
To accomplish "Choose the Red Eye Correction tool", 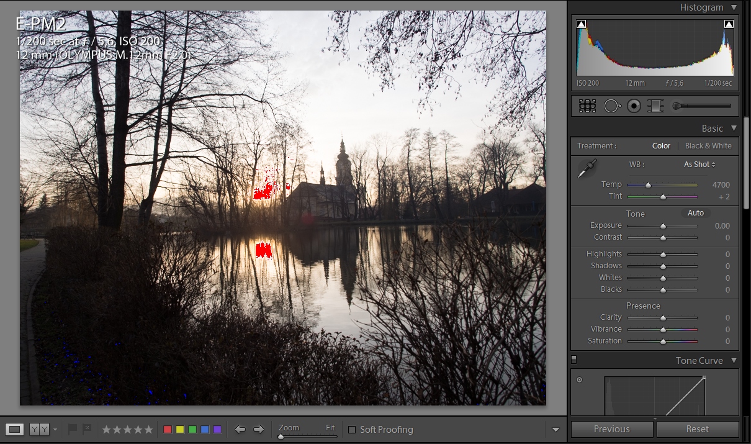I will [x=634, y=106].
